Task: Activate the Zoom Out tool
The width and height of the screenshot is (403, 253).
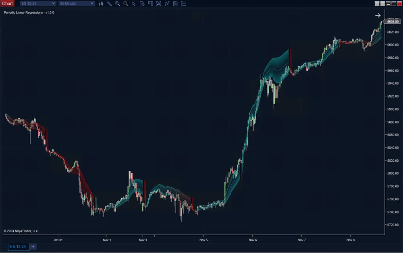Action: [x=125, y=4]
